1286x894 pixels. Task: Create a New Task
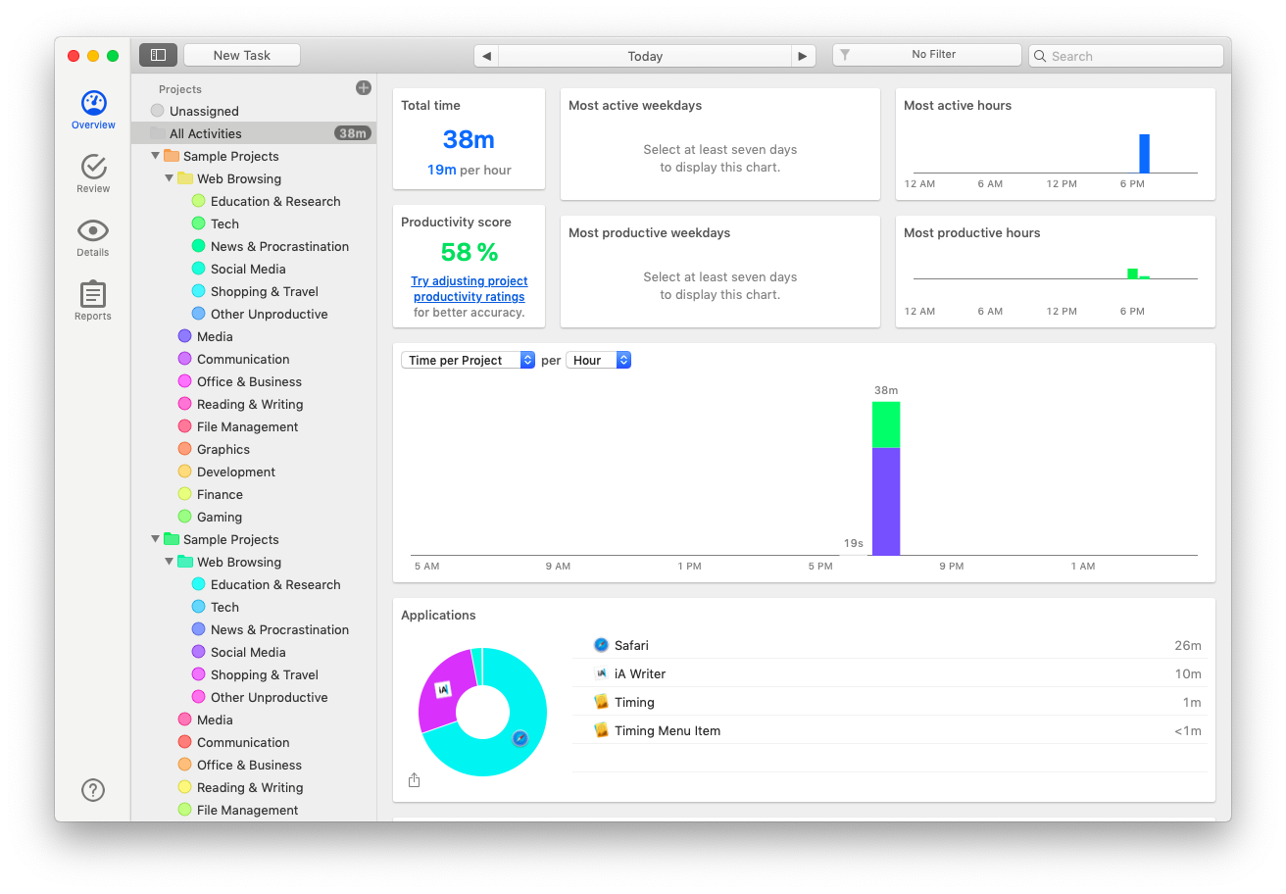pos(241,54)
